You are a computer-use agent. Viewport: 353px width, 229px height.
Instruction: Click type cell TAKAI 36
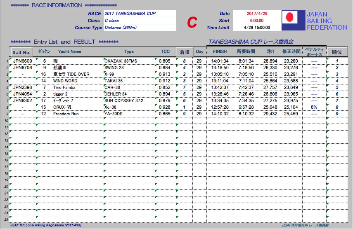click(114, 81)
